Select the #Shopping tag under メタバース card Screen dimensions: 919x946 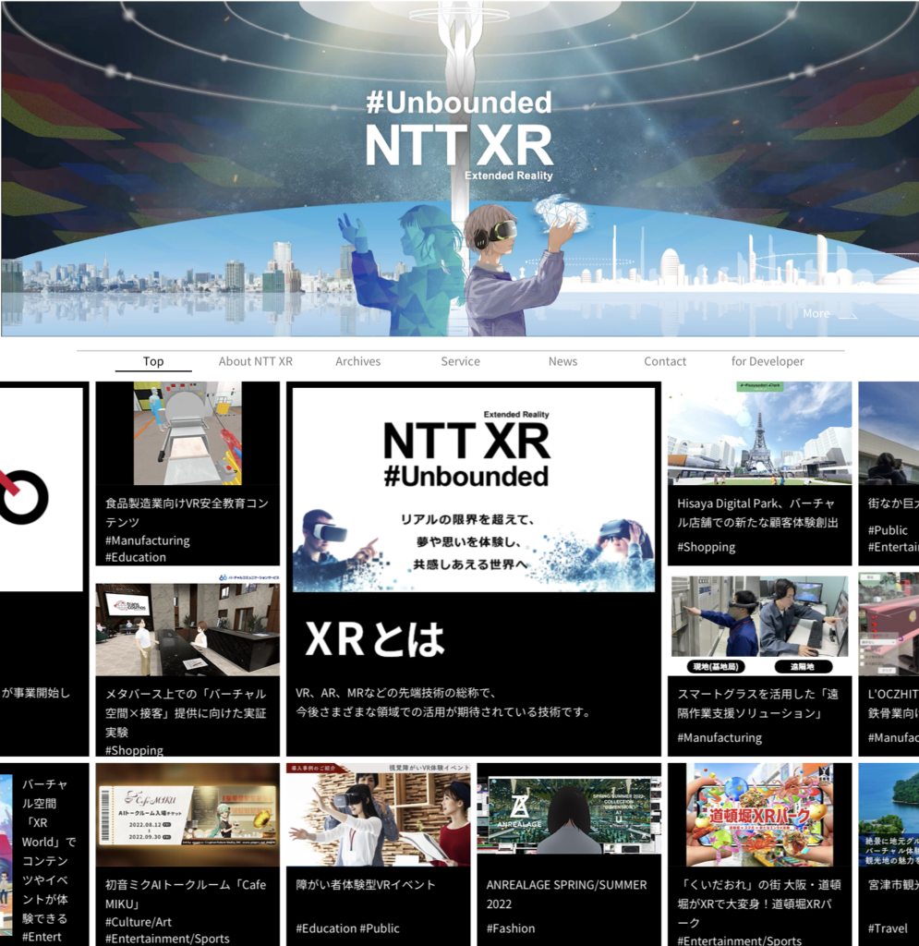[135, 750]
